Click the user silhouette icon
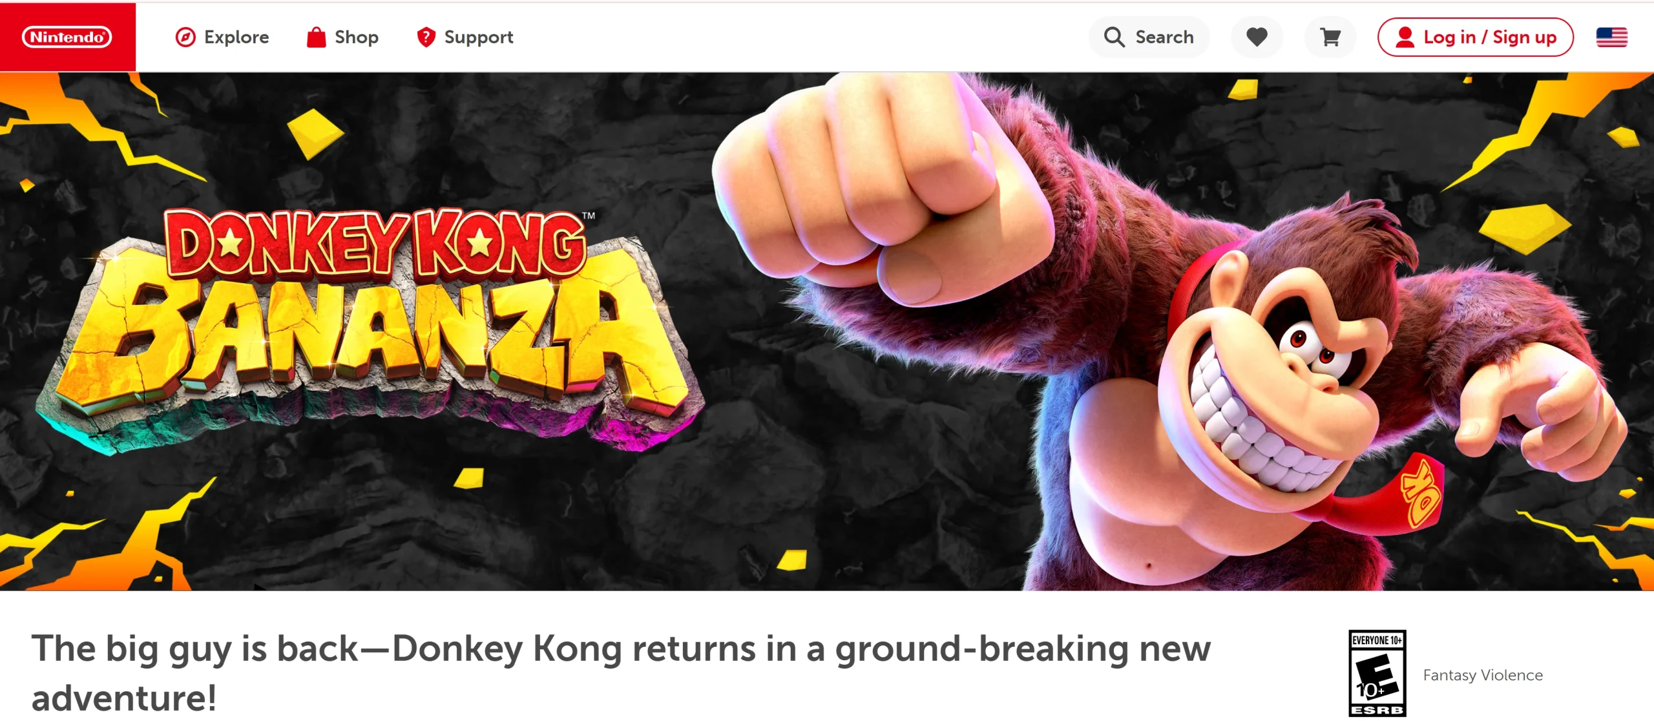Viewport: 1654px width, 721px height. pyautogui.click(x=1405, y=37)
